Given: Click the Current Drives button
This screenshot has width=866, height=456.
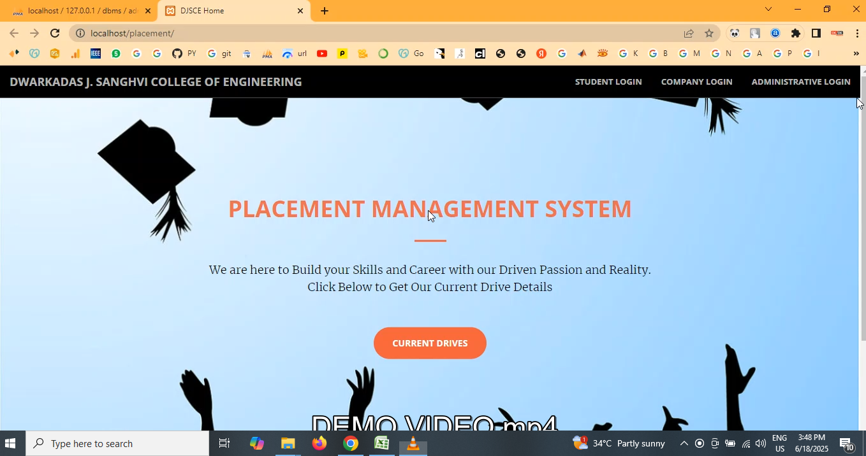Looking at the screenshot, I should [x=430, y=343].
